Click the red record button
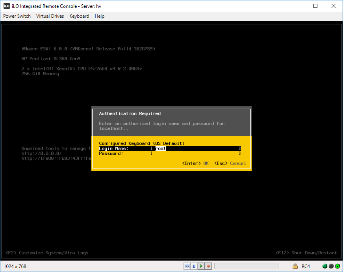The image size is (343, 272). pos(208,266)
